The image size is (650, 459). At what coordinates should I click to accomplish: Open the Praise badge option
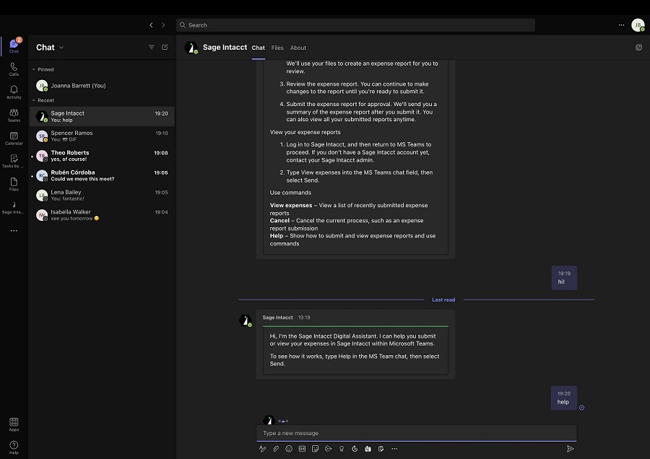(x=342, y=449)
